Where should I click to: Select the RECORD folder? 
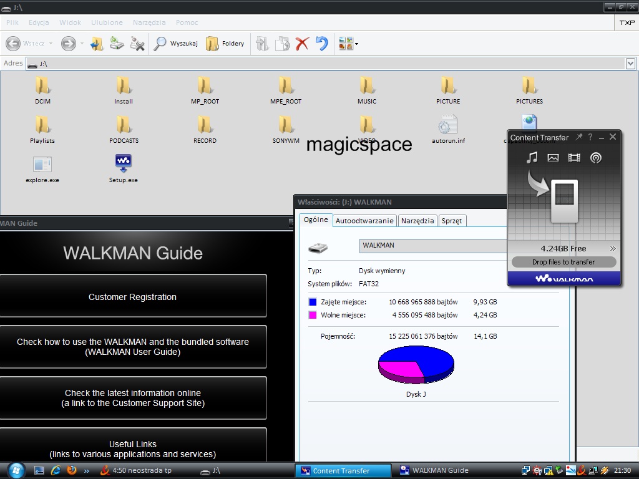(205, 130)
